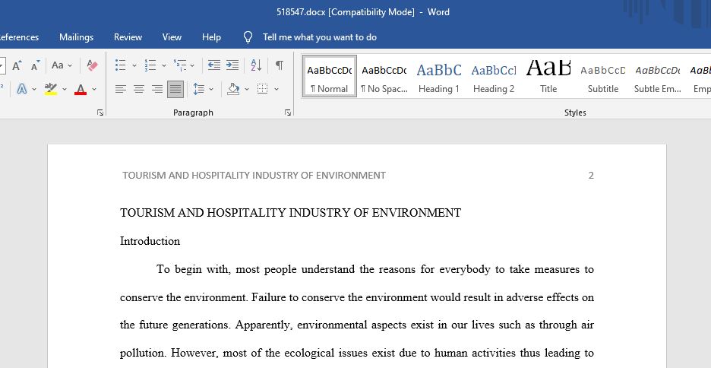Screen dimensions: 711x368
Task: Apply paragraph shading bucket icon
Action: pos(233,89)
